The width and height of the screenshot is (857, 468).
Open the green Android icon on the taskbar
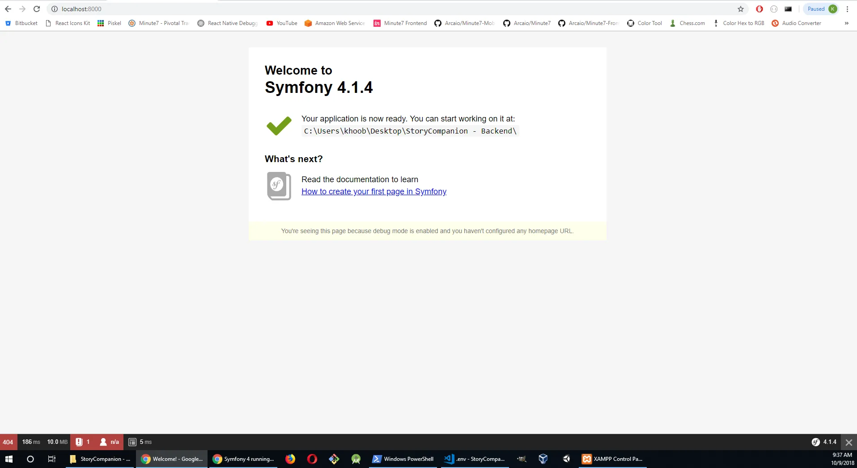[x=356, y=459]
